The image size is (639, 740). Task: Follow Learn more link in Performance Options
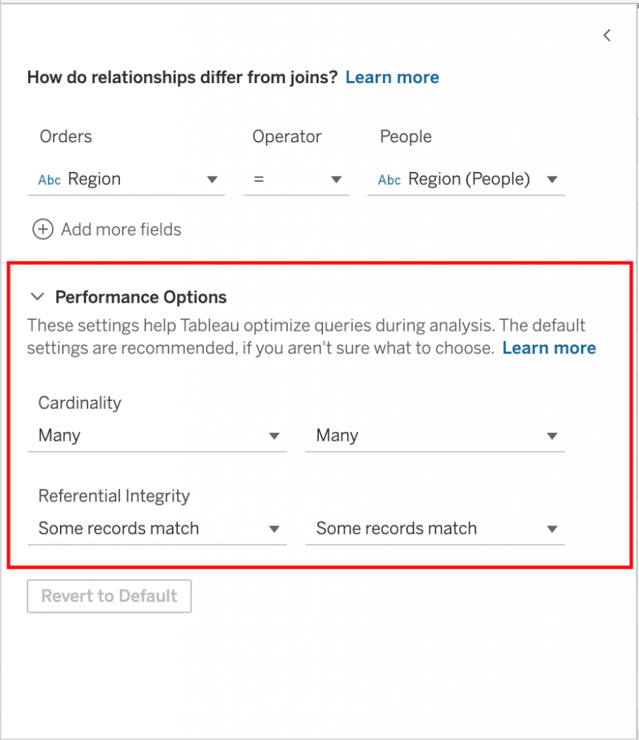[x=549, y=348]
